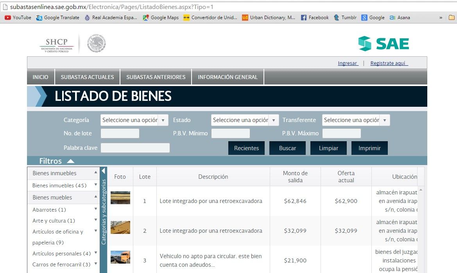Open Información General menu item
This screenshot has height=273, width=457.
tap(228, 77)
